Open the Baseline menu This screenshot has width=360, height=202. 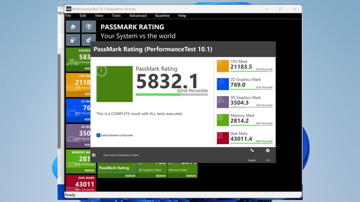[162, 16]
